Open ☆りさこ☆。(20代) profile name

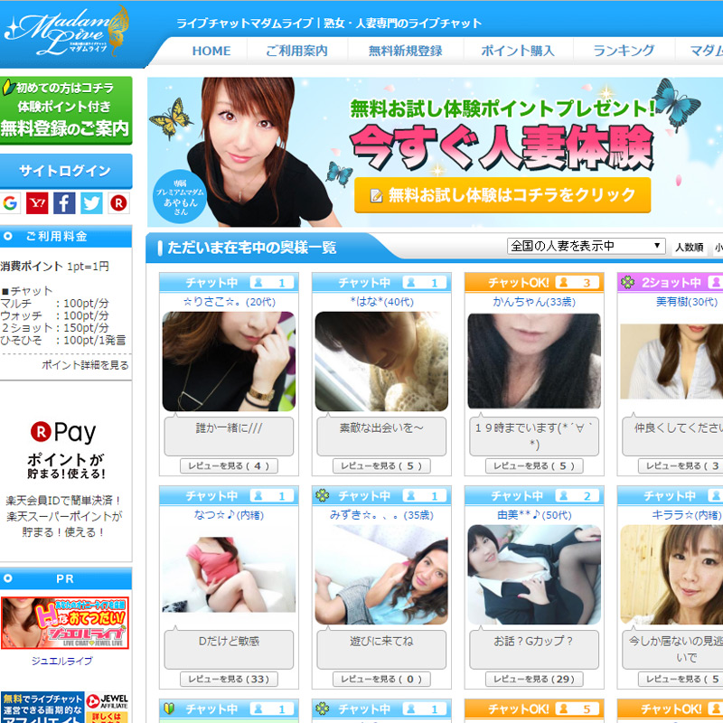pos(230,302)
